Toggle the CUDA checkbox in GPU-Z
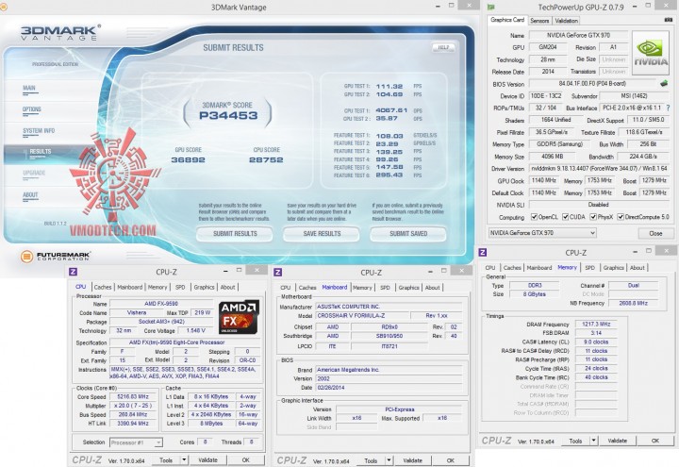 point(565,217)
